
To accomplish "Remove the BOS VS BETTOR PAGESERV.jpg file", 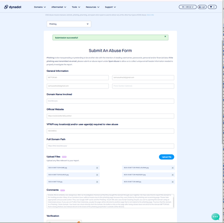I will point(172,175).
